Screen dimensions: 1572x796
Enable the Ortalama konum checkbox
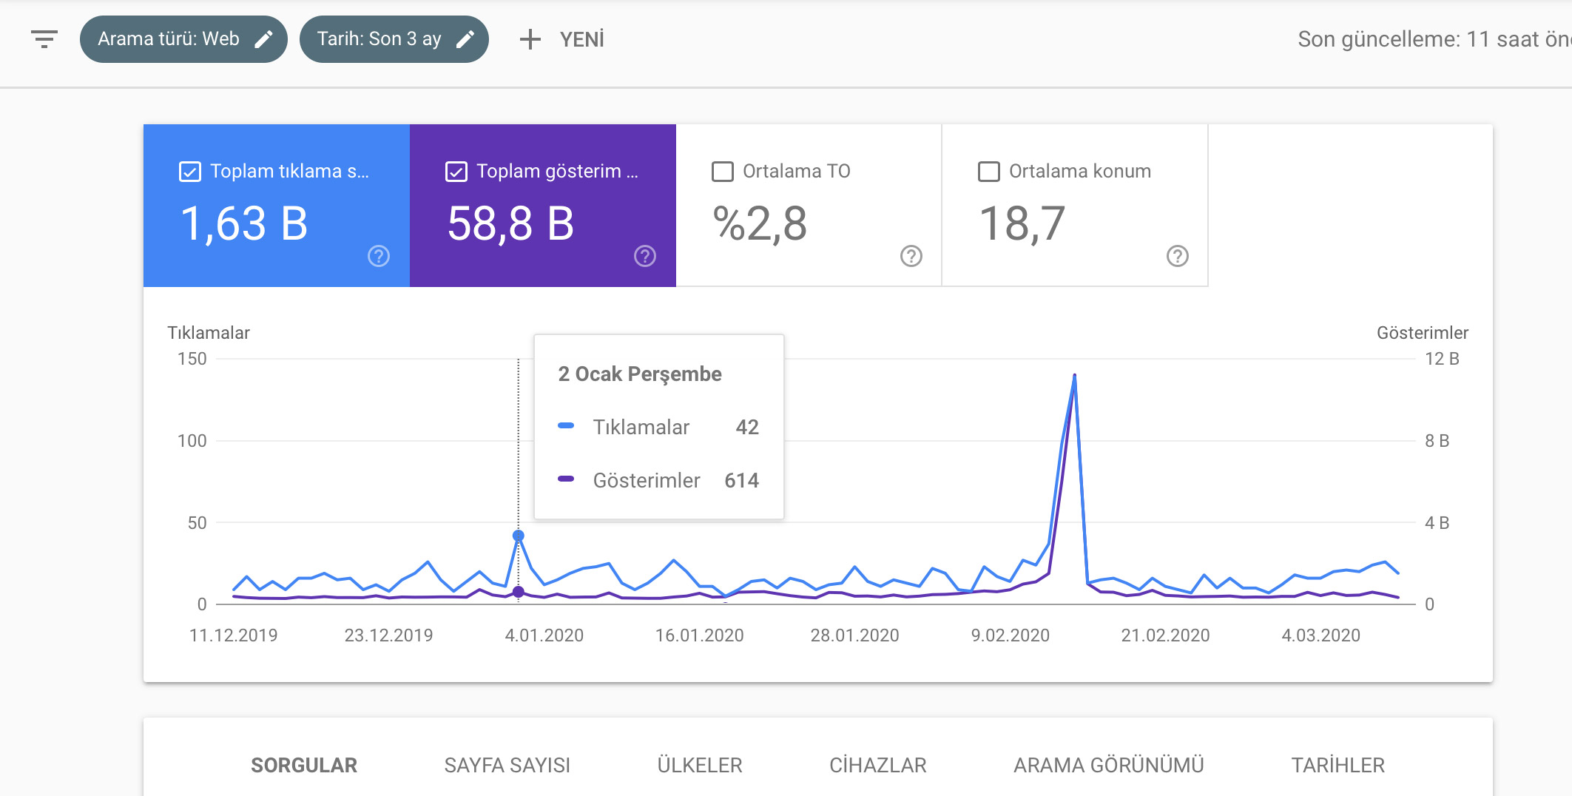click(989, 172)
